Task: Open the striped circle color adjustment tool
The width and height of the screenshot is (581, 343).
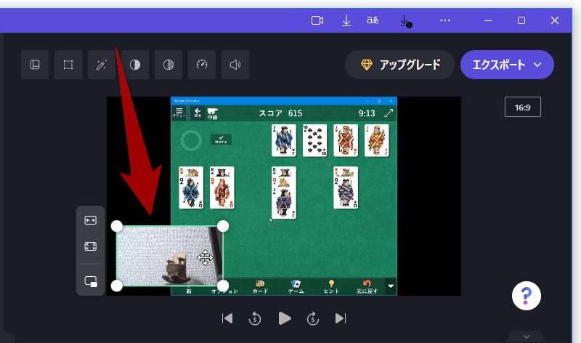Action: [168, 65]
